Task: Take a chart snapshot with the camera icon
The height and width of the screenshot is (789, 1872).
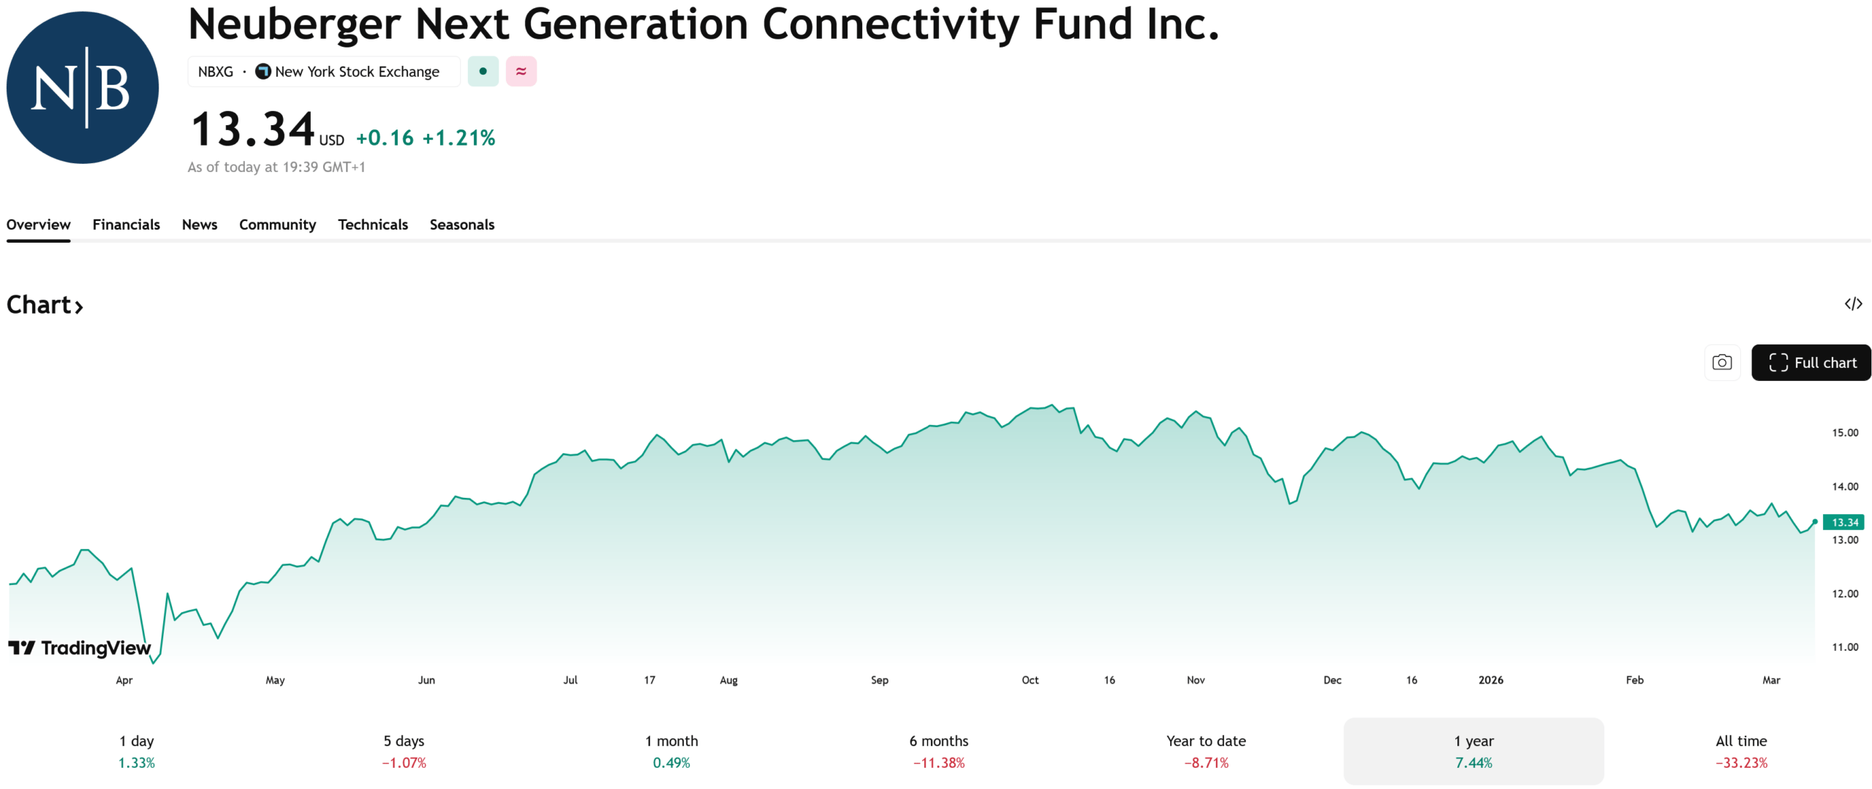Action: coord(1722,362)
